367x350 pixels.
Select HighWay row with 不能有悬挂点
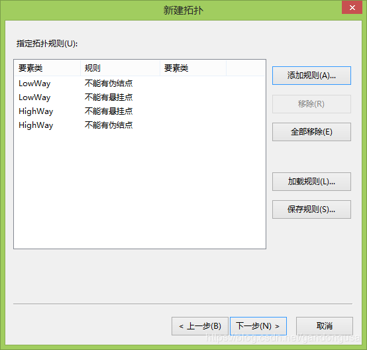coord(140,111)
